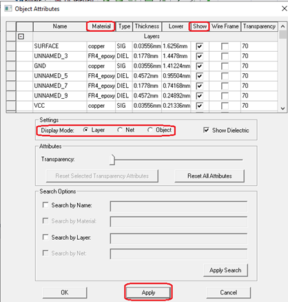Click the Show column header
Screen dimensions: 288x302
pyautogui.click(x=200, y=26)
